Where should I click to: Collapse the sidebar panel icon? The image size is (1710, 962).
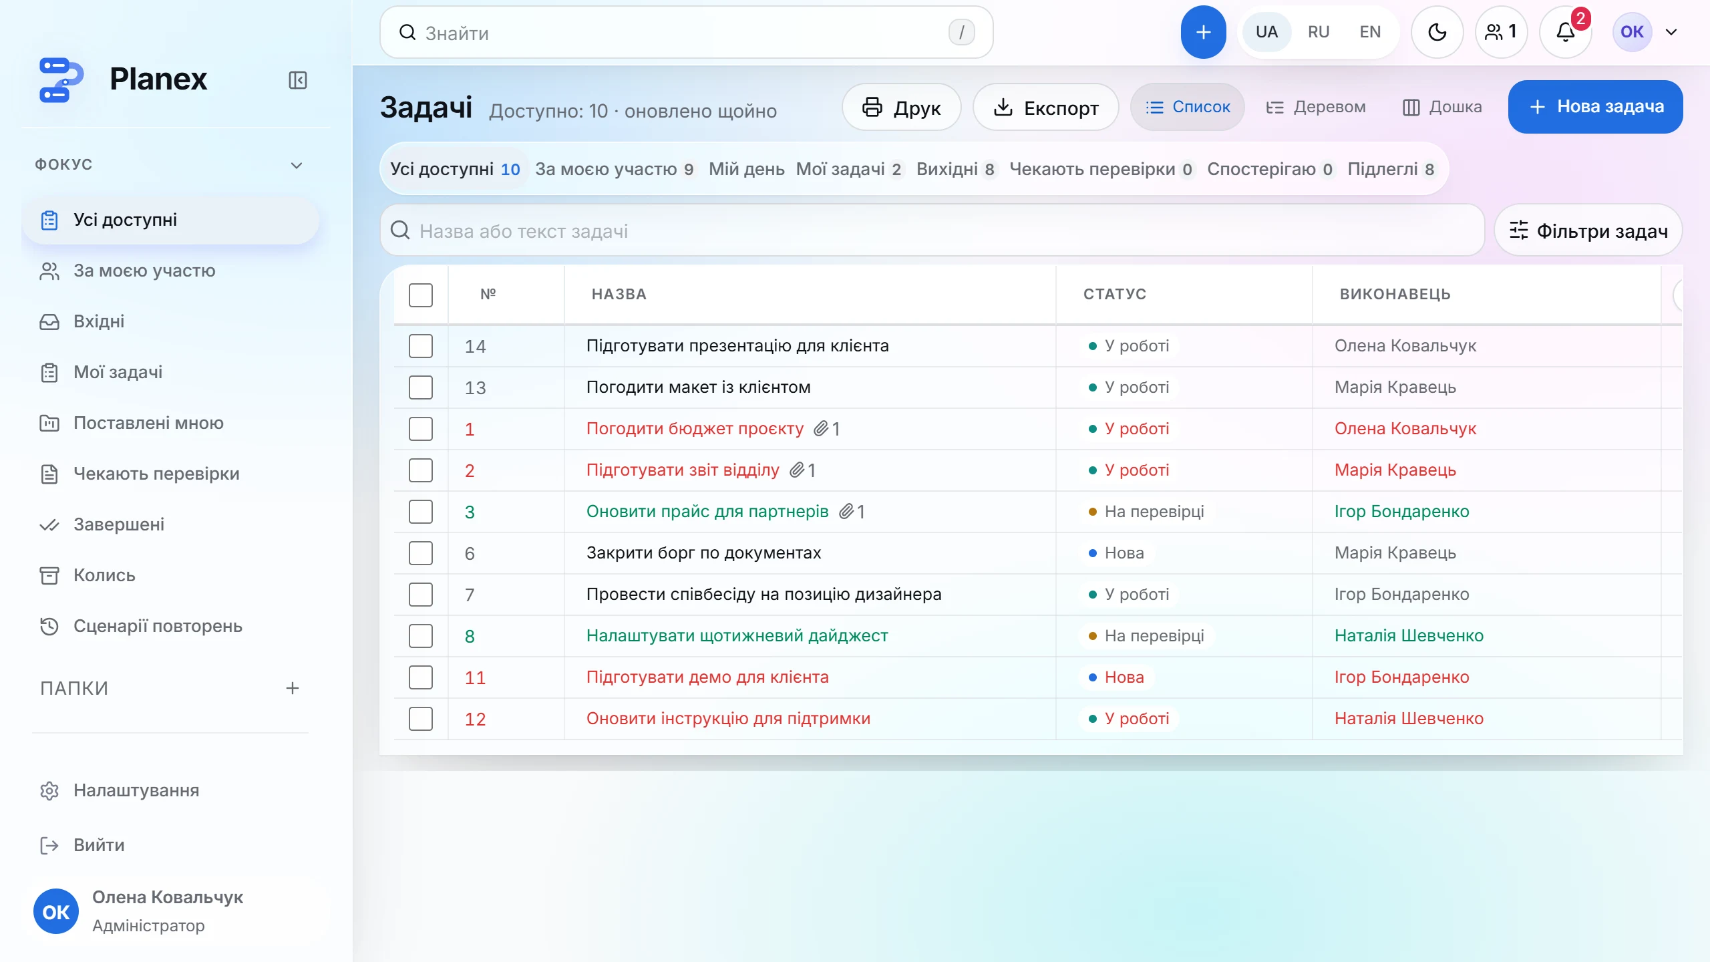point(297,80)
